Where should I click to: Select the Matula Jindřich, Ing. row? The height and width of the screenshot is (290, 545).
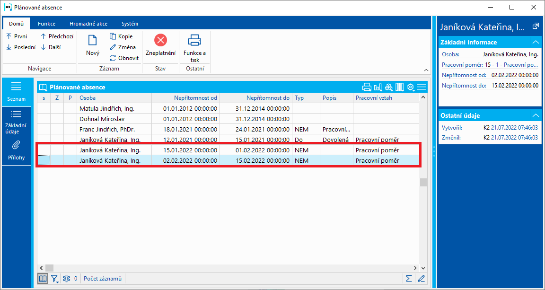[x=228, y=108]
